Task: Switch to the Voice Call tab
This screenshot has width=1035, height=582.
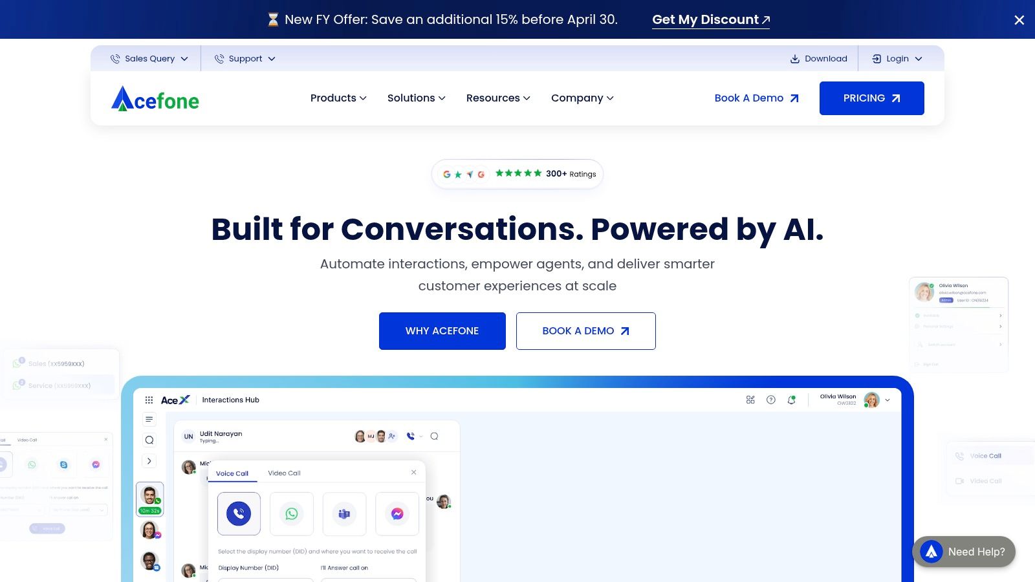Action: (x=232, y=473)
